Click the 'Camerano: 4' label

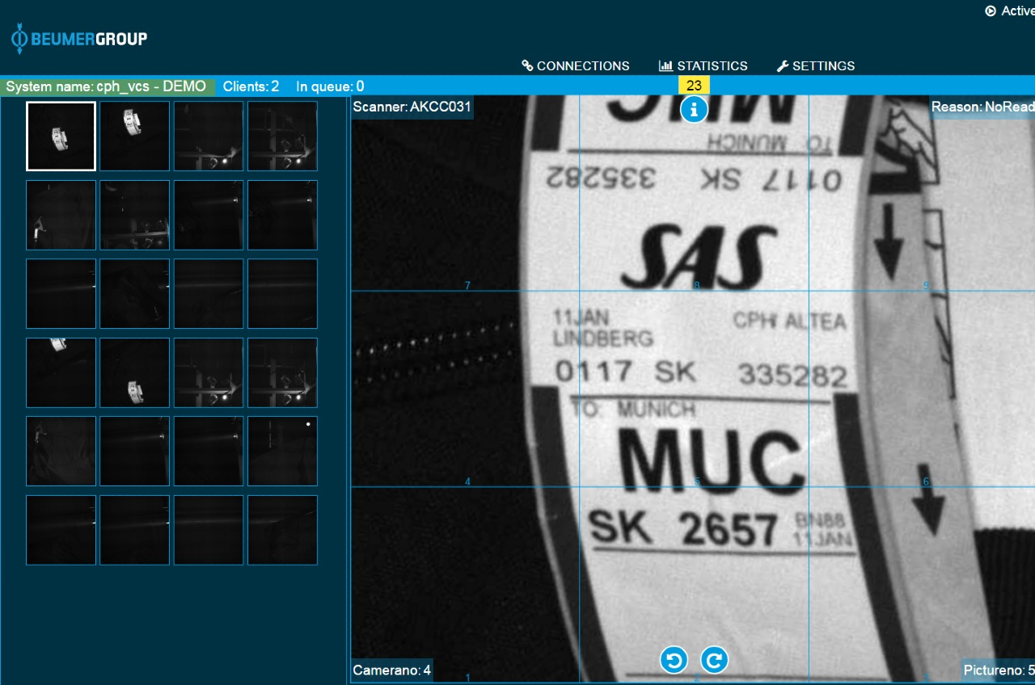coord(392,670)
